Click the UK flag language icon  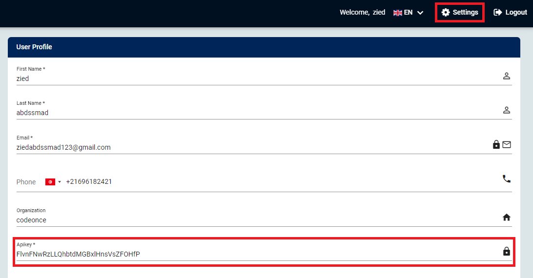tap(398, 13)
